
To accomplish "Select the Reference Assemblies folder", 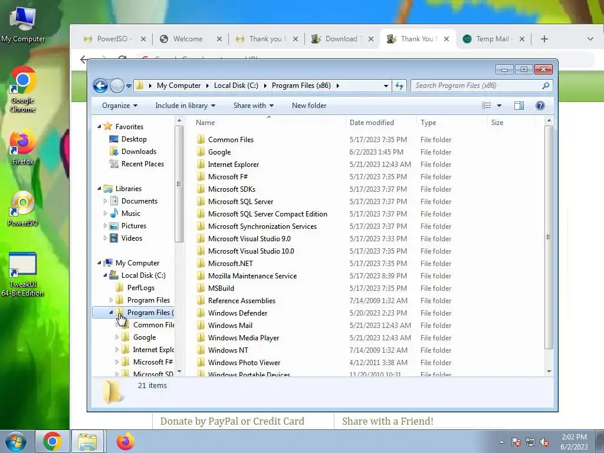I will pos(241,300).
